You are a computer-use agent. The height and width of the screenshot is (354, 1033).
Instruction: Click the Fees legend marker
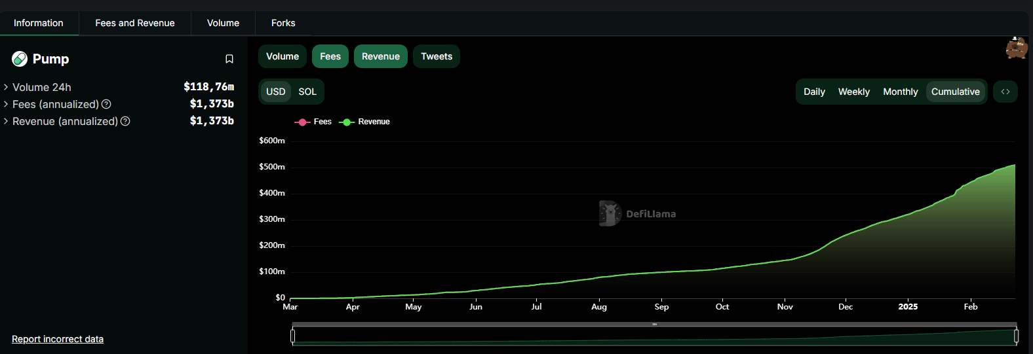pos(302,122)
